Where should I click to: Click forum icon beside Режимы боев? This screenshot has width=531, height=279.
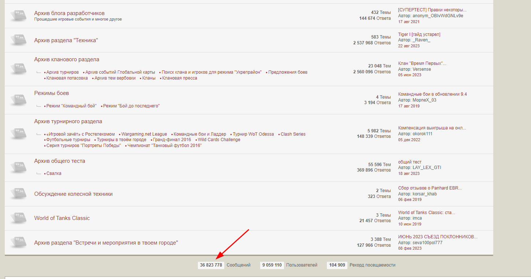(18, 100)
